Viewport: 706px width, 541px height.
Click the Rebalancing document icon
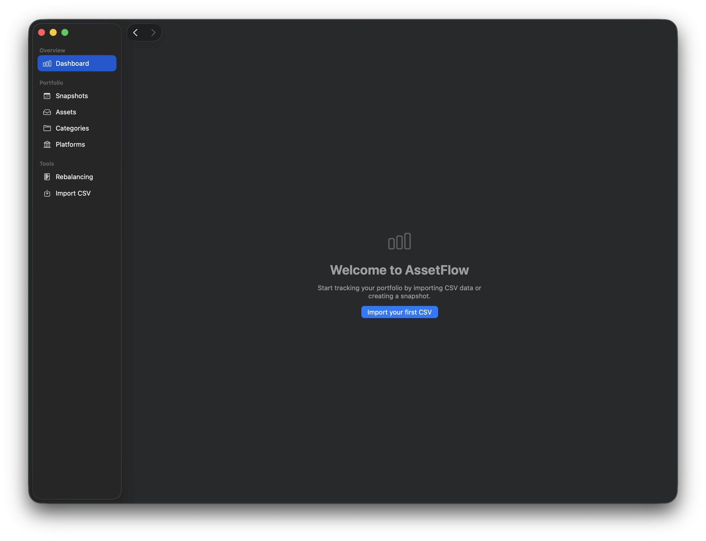point(47,177)
